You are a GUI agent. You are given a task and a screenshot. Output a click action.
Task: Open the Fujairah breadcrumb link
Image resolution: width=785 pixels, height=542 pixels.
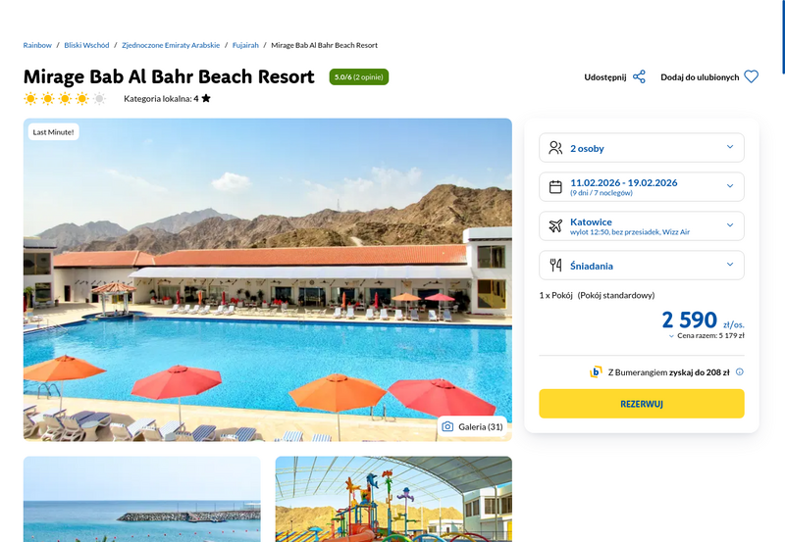pos(245,45)
